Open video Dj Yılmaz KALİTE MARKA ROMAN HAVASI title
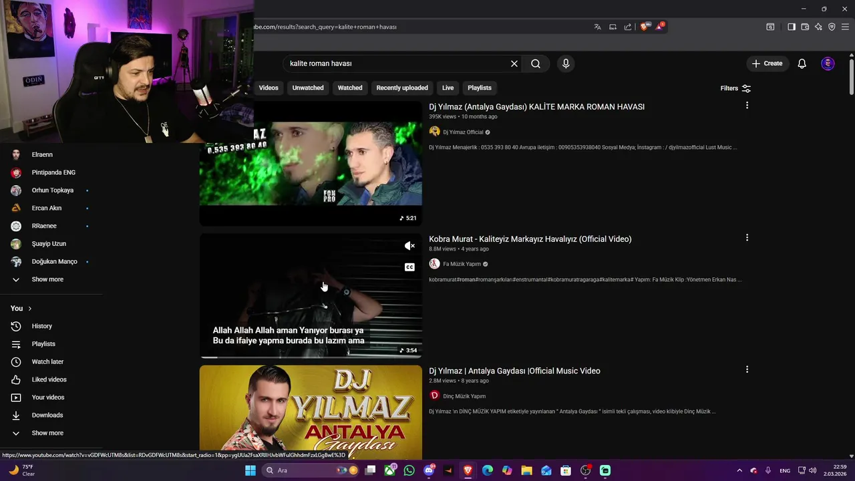The image size is (855, 481). (536, 107)
